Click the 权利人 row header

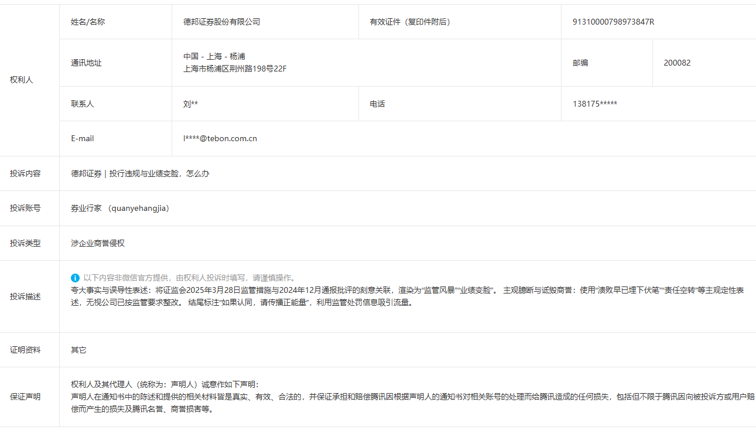coord(22,80)
